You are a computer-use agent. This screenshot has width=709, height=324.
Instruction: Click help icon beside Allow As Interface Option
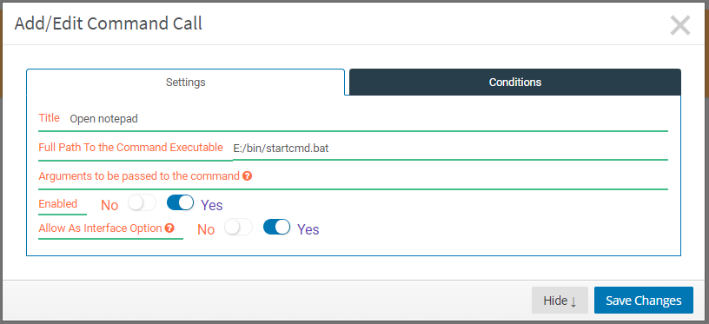coord(169,228)
